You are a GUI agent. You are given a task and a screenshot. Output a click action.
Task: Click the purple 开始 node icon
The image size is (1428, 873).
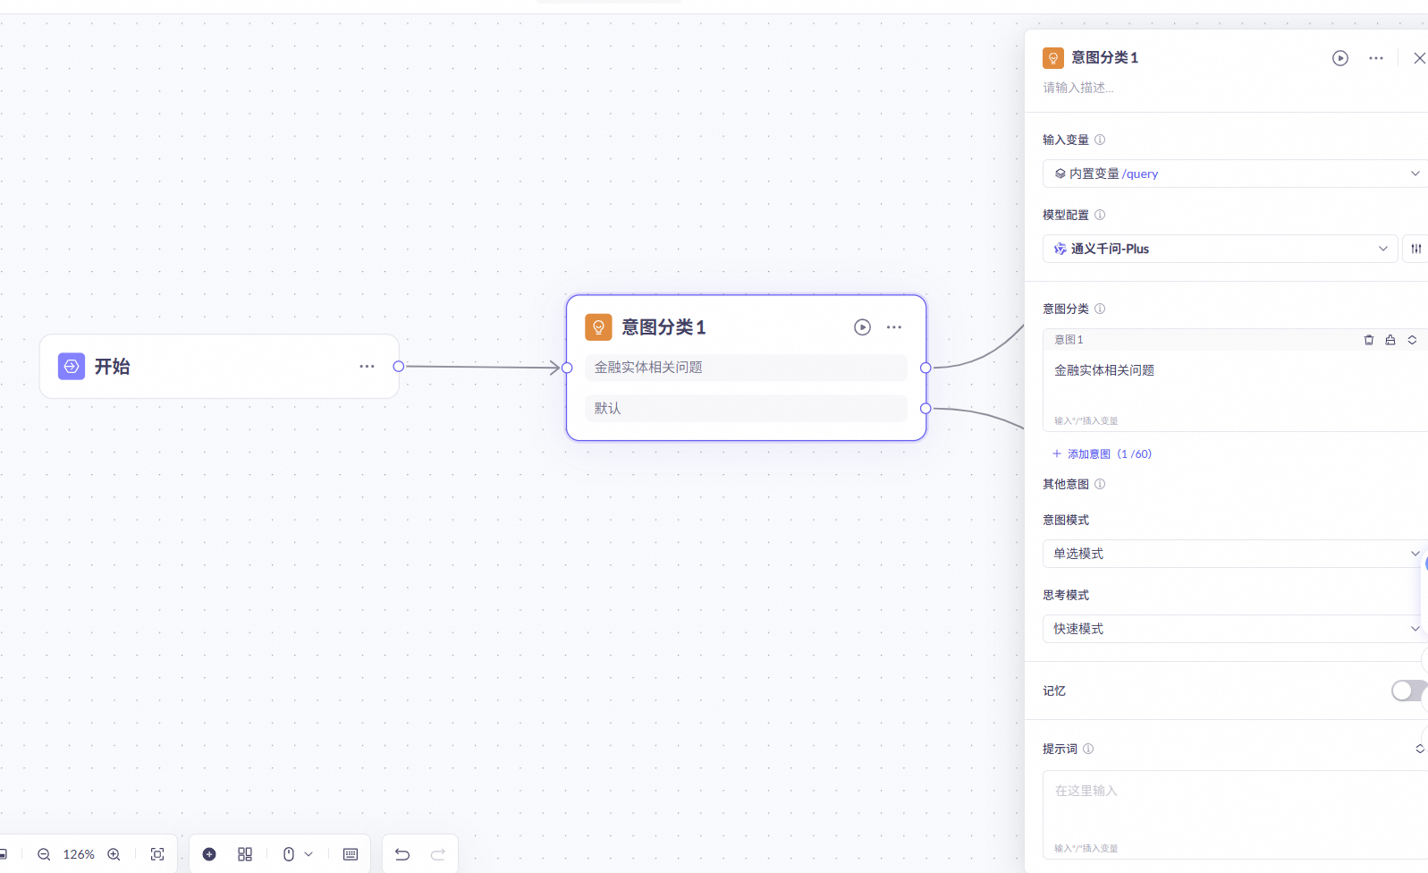coord(72,367)
